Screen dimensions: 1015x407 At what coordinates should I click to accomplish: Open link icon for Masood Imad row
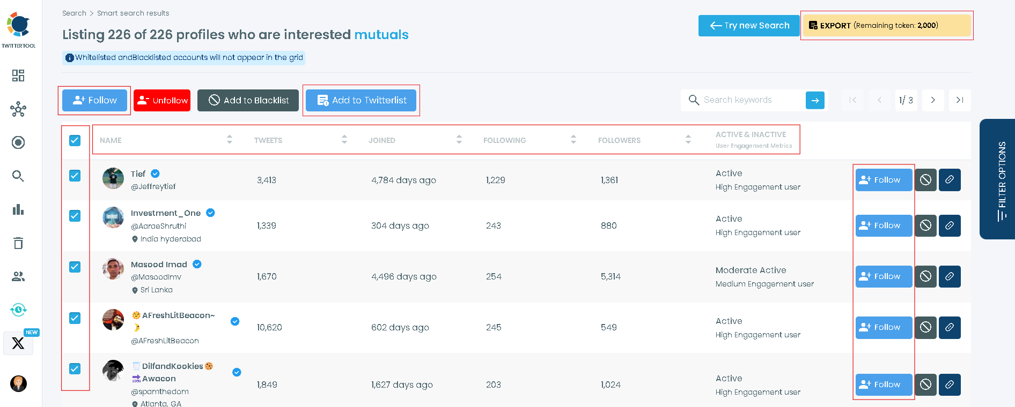[x=950, y=276]
